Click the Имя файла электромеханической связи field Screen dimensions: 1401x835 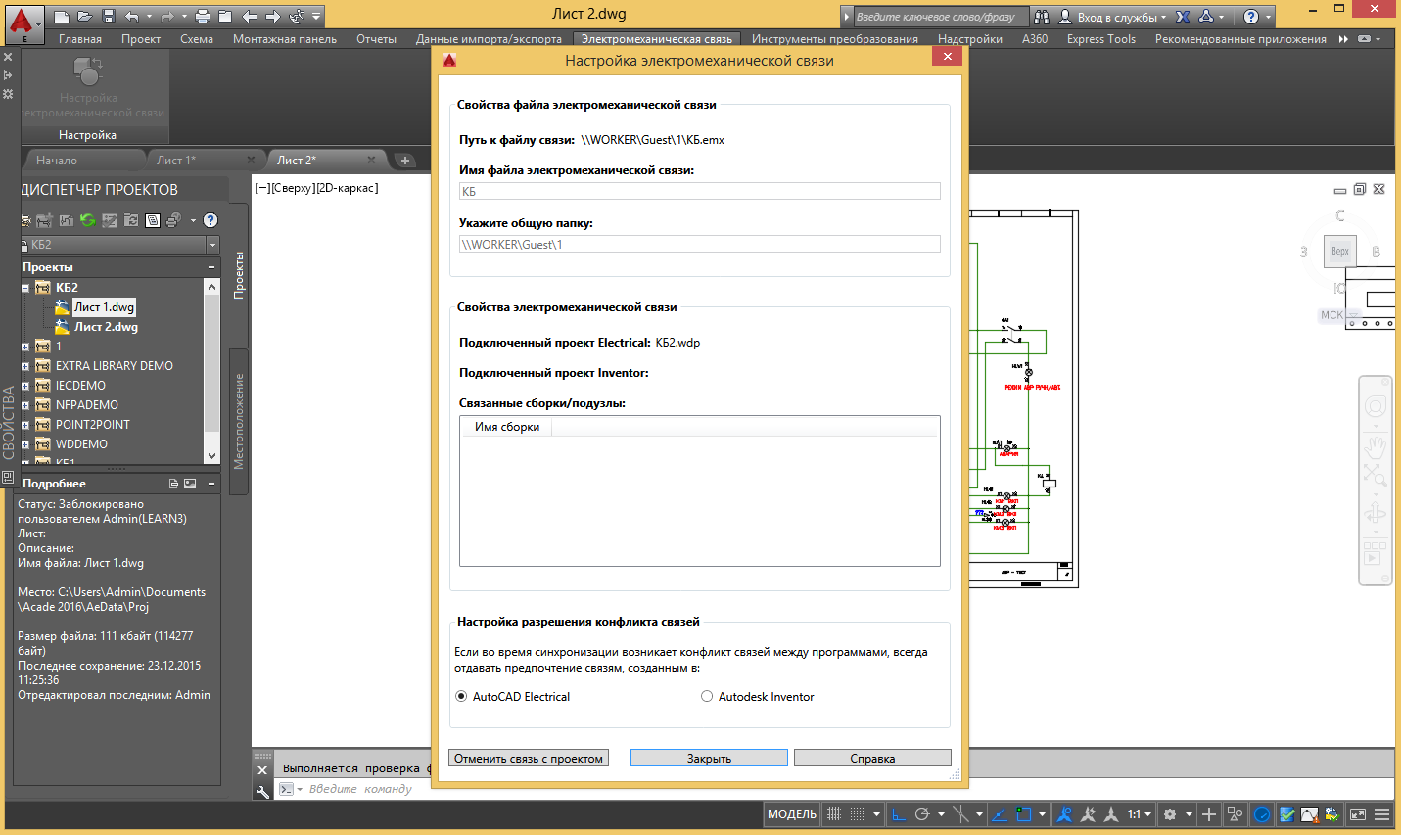[700, 191]
